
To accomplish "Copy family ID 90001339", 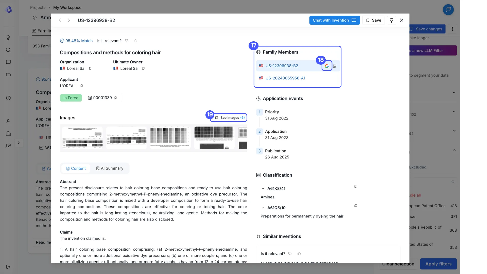I will tap(115, 98).
